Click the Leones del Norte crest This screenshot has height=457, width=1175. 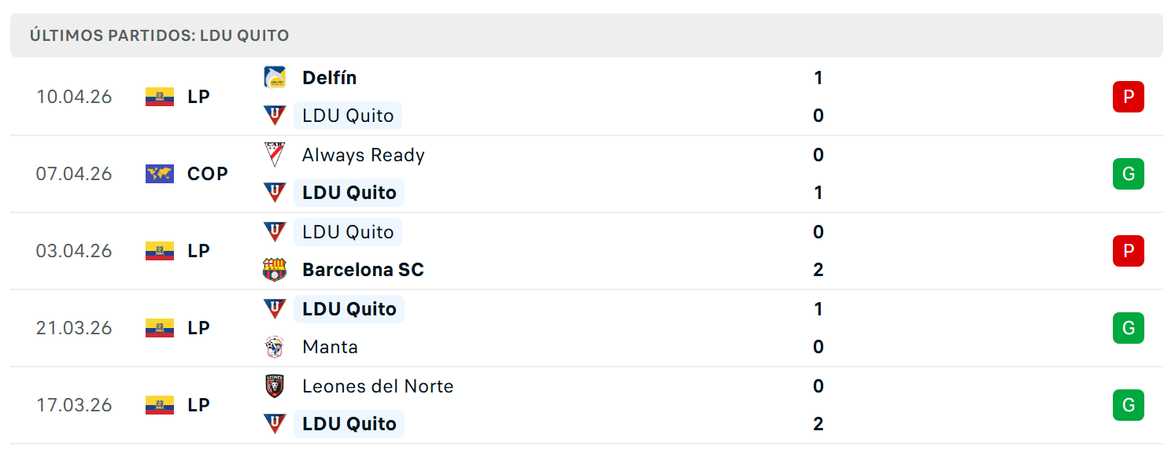tap(275, 386)
